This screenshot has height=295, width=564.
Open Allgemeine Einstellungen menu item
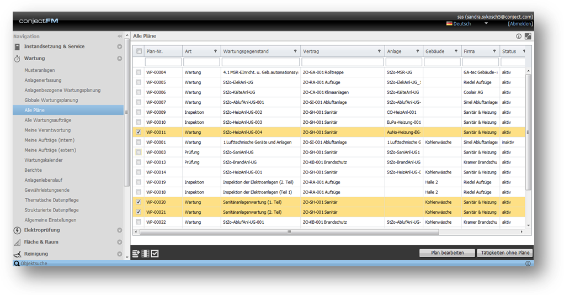coord(50,220)
